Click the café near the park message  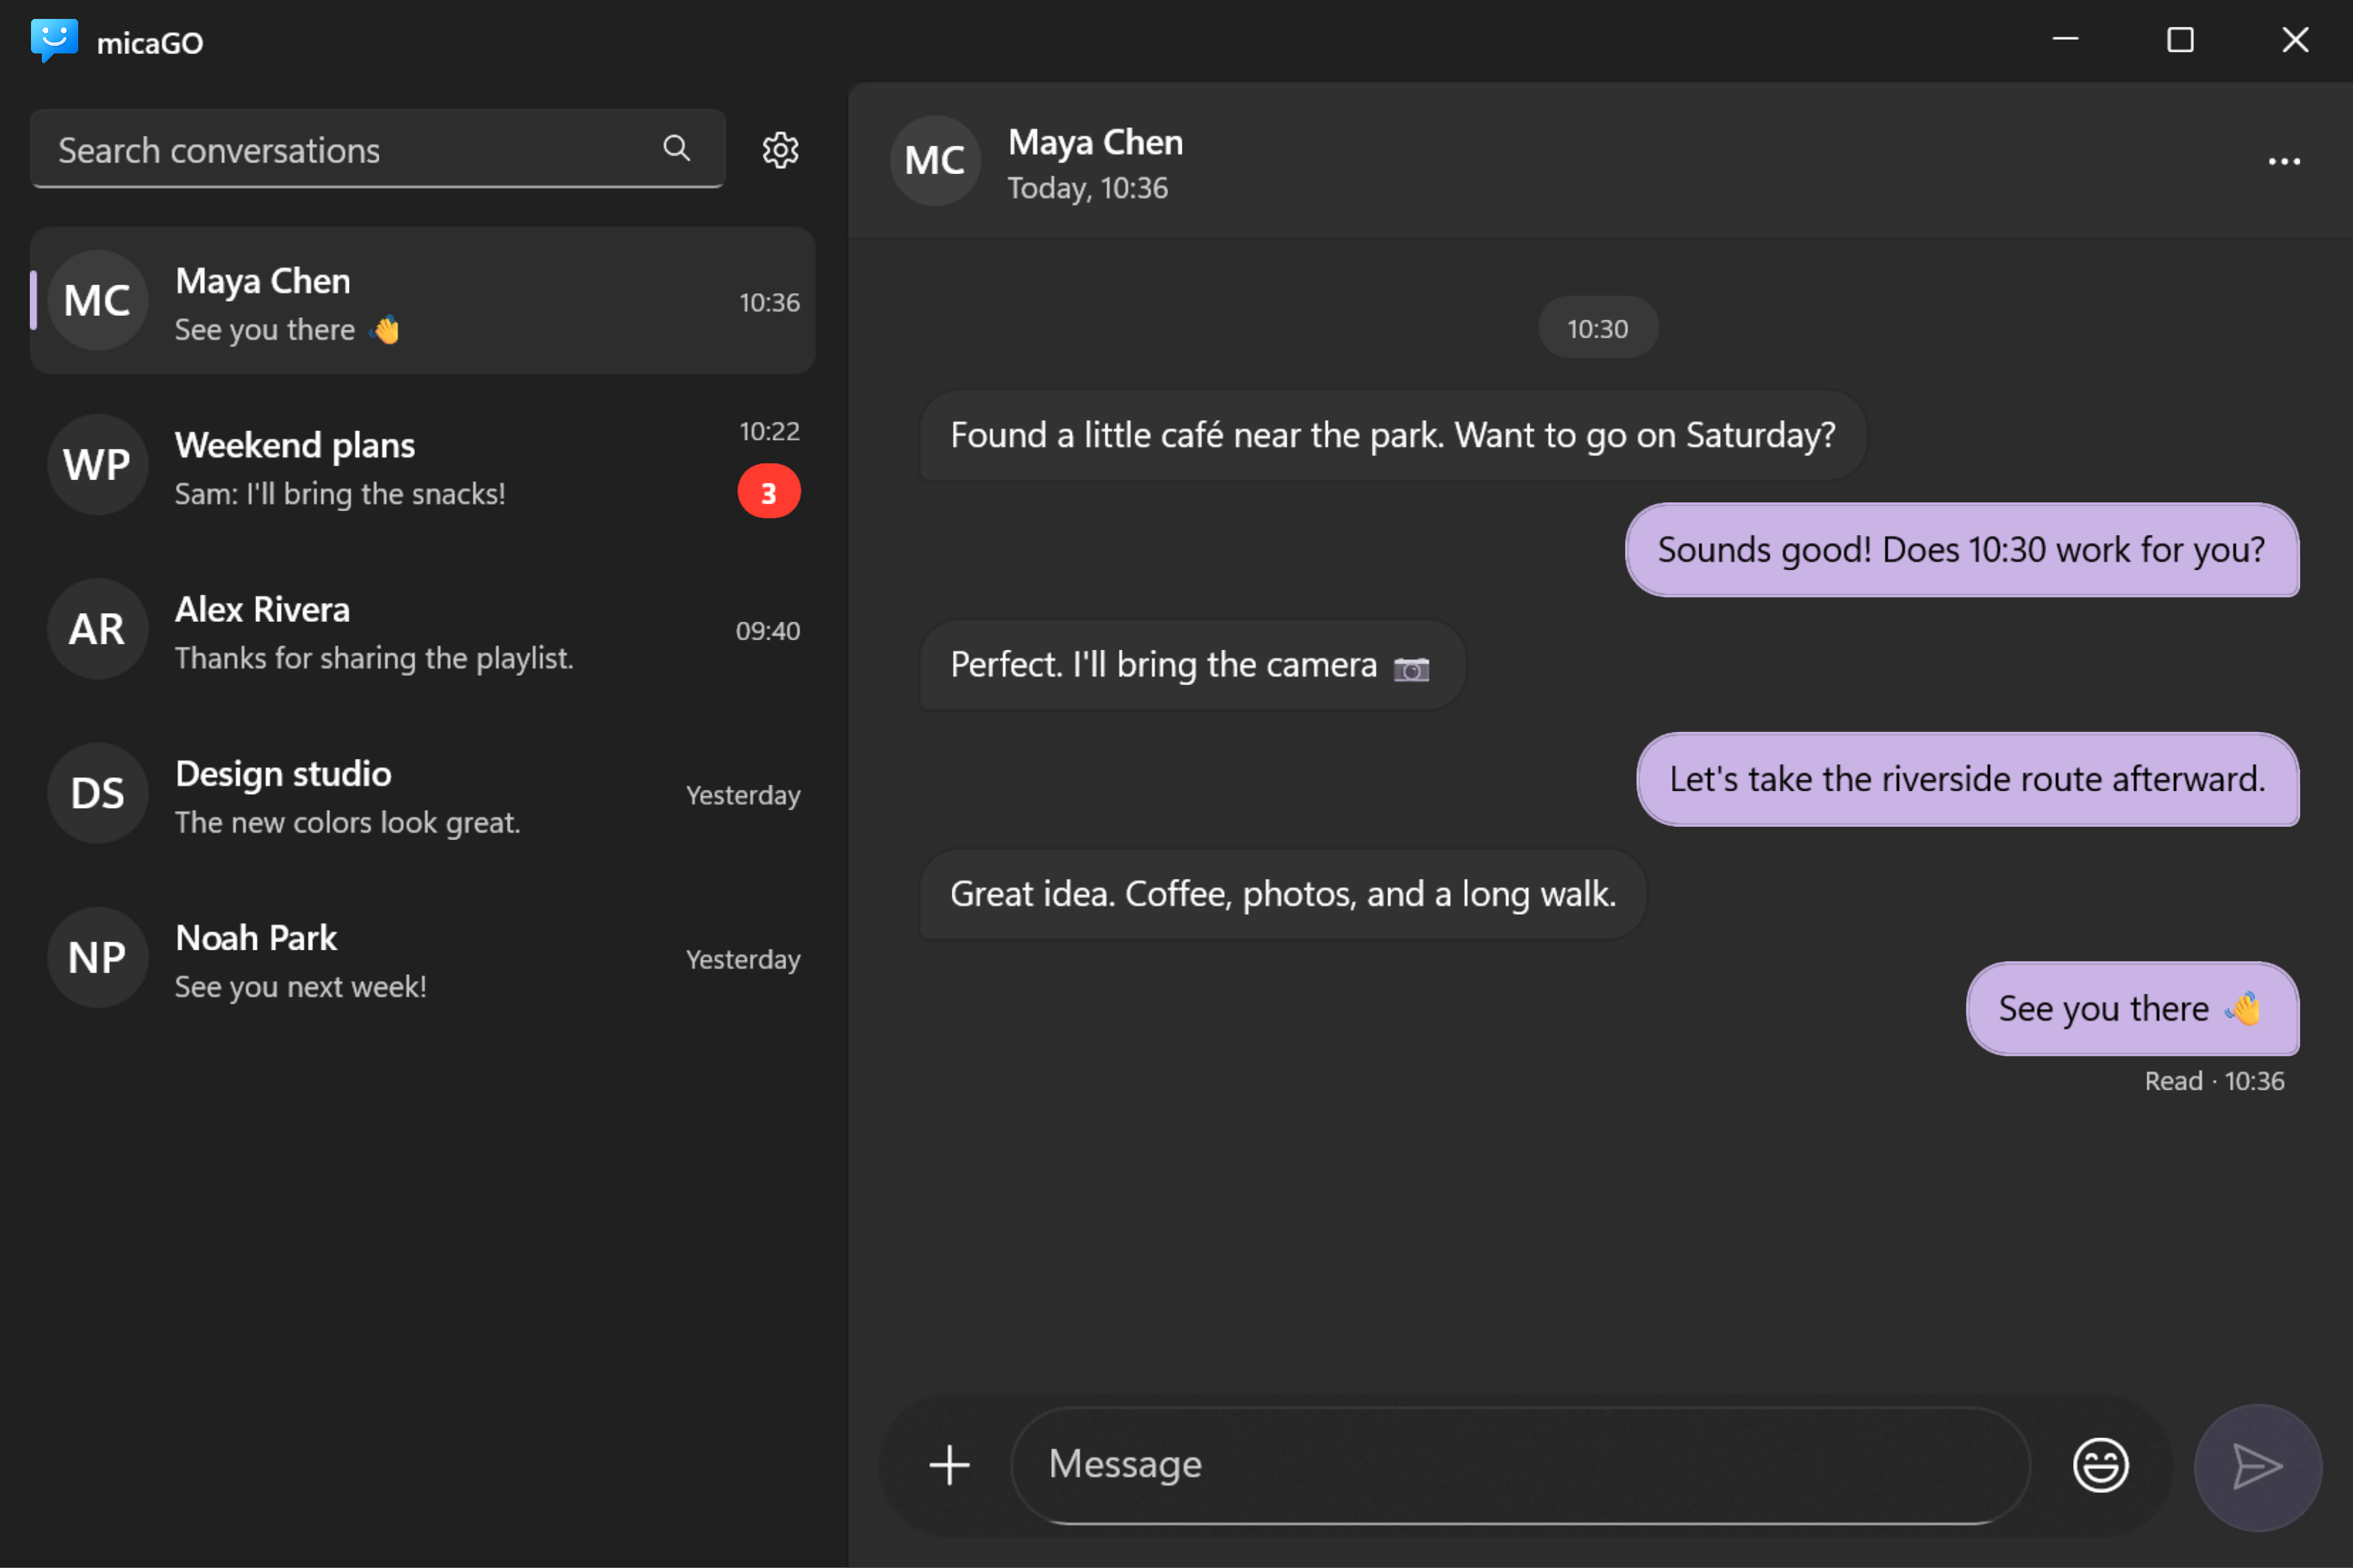coord(1392,435)
